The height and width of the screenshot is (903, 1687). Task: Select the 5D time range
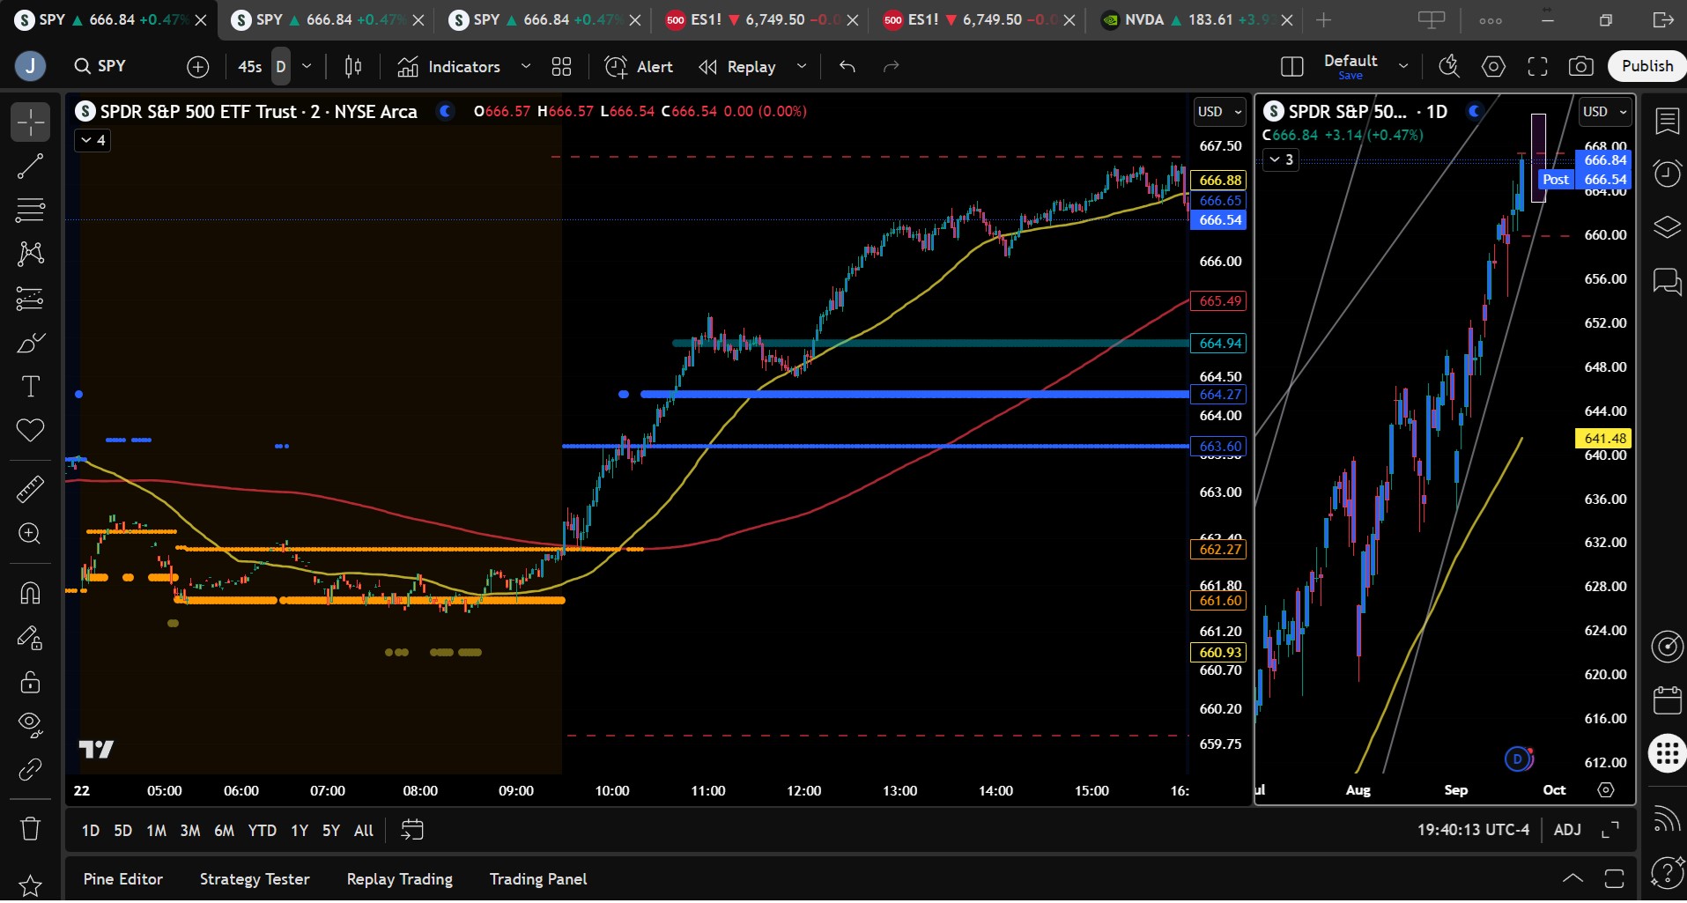122,830
